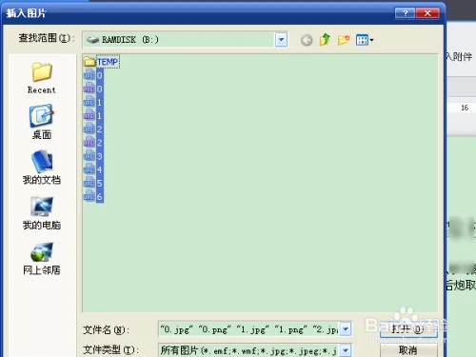Go to 我的文档 in the places bar
The width and height of the screenshot is (476, 357).
[42, 168]
